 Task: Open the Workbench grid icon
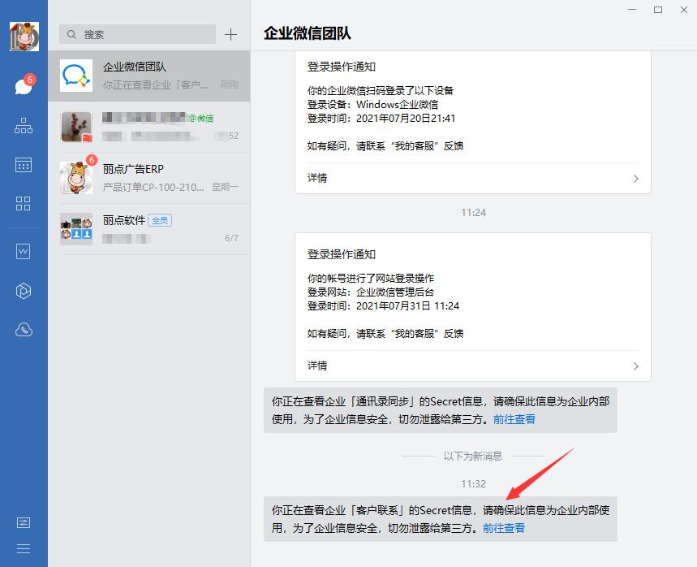pos(23,203)
